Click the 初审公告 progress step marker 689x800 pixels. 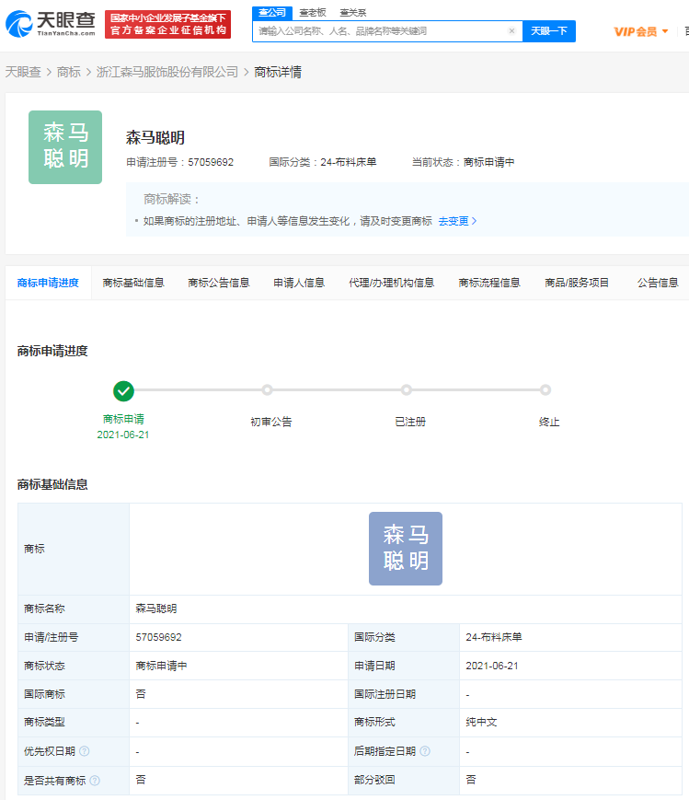point(267,390)
